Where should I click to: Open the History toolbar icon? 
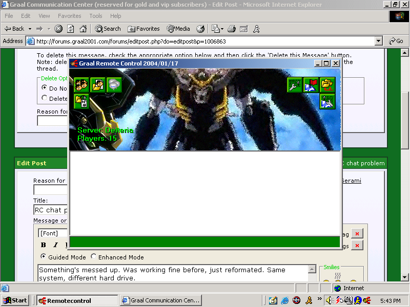(200, 29)
